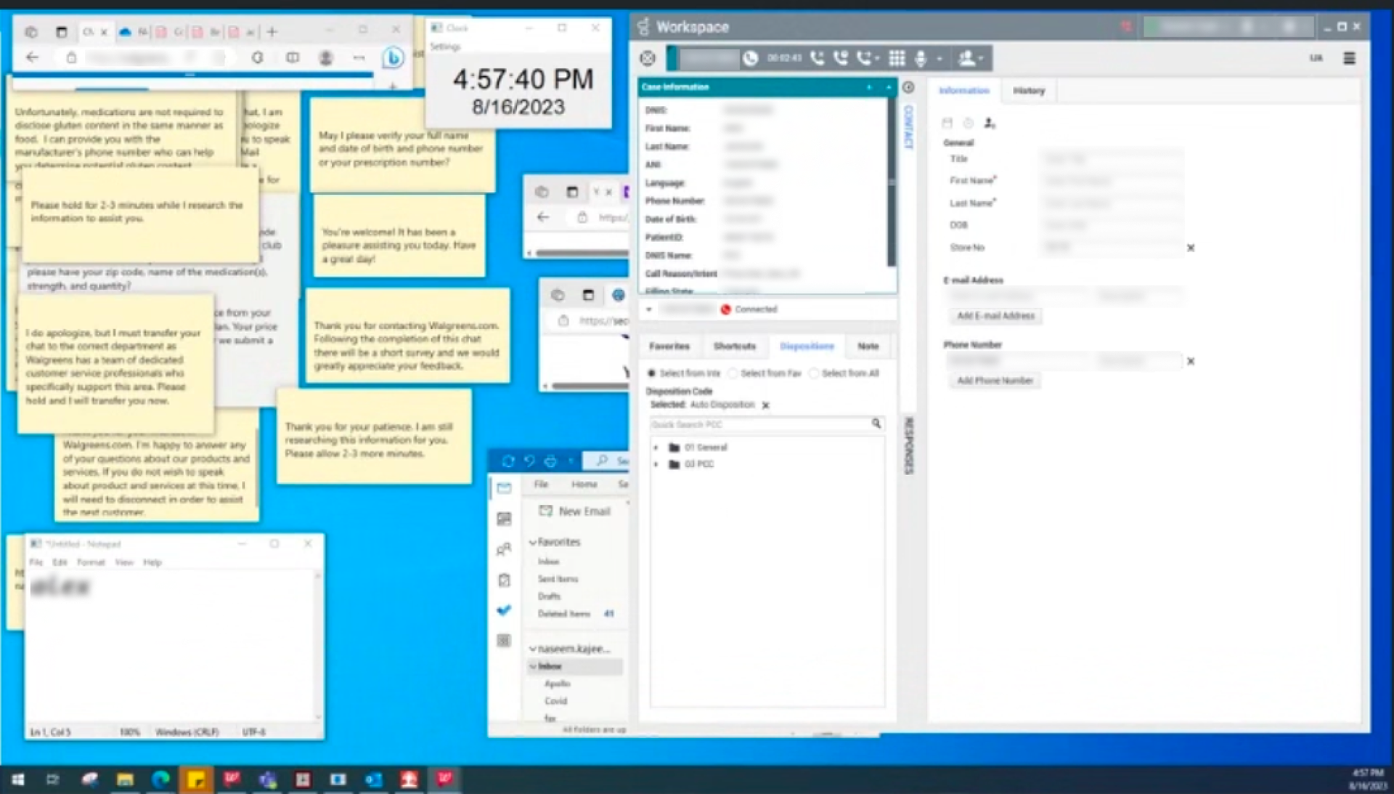Click the hold call icon in Workspace toolbar
Screen dimensions: 1394x794
841,58
